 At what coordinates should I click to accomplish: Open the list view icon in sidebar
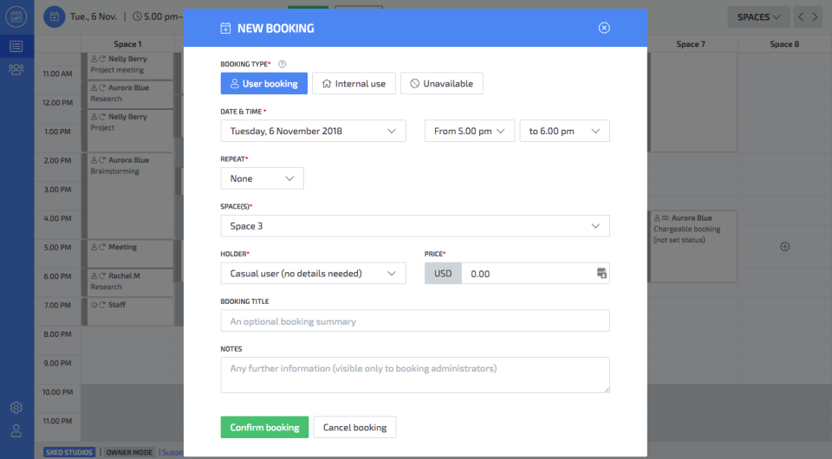[16, 47]
